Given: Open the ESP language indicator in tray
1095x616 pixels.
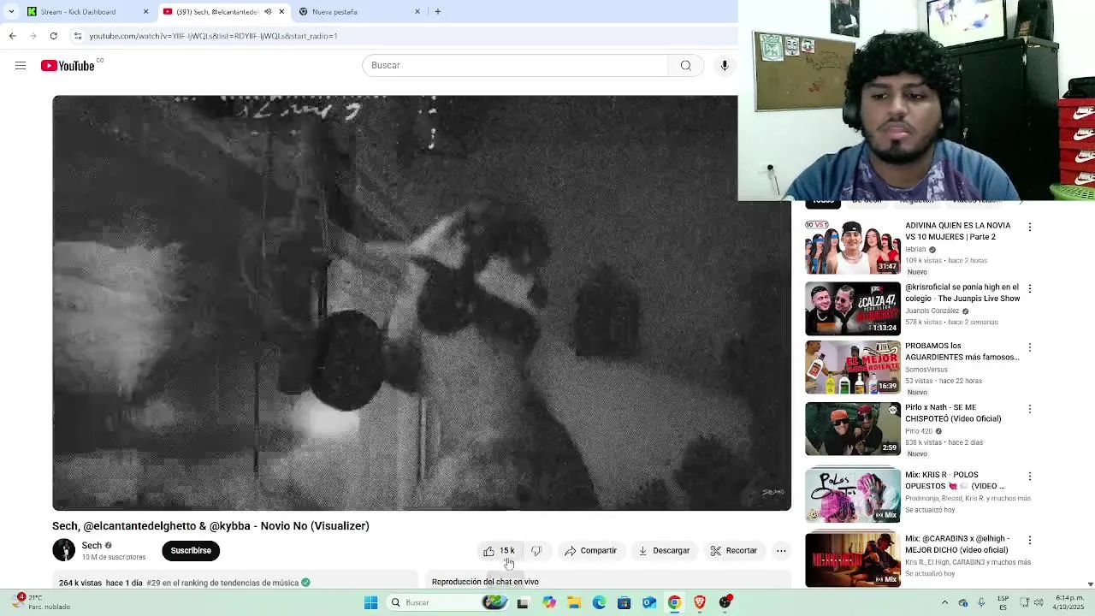Looking at the screenshot, I should [1003, 602].
